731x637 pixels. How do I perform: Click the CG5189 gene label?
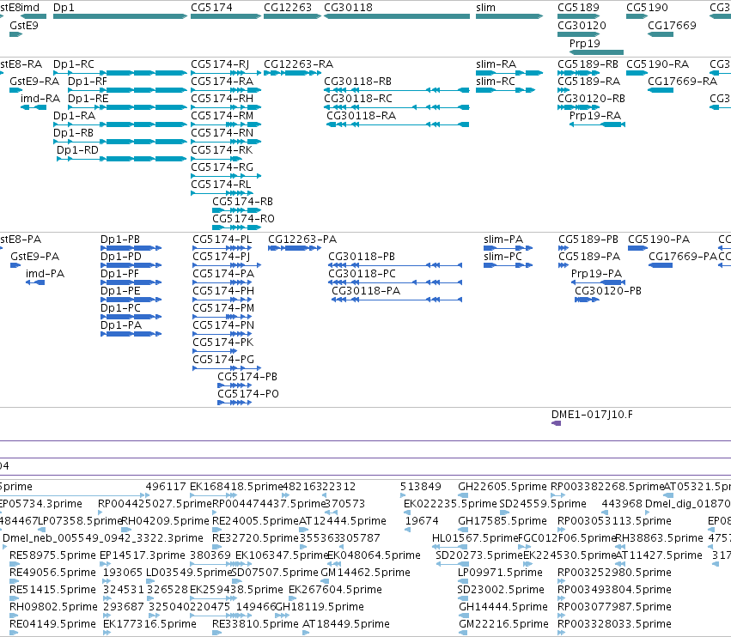click(x=579, y=8)
